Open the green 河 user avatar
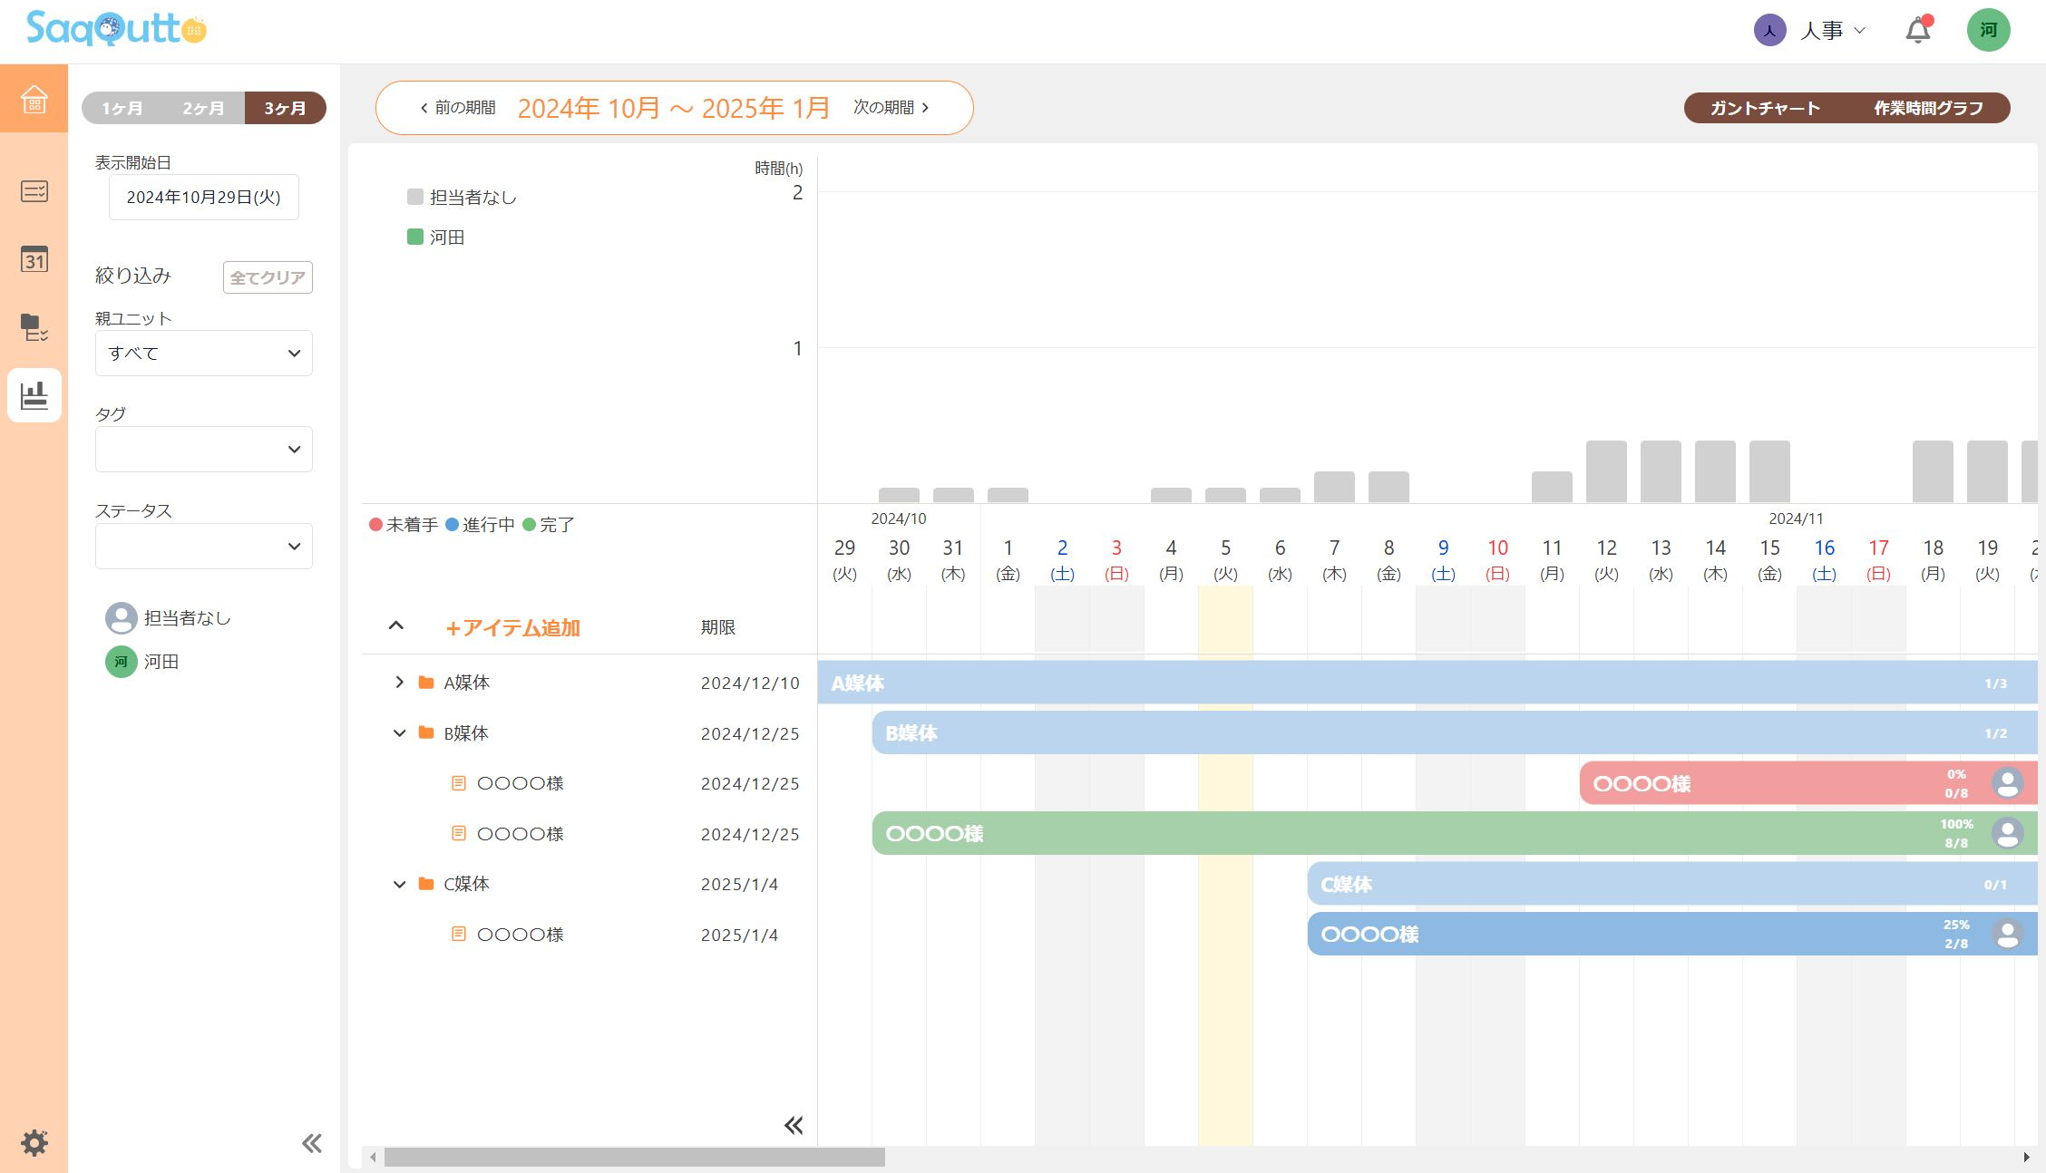Viewport: 2046px width, 1173px height. pos(1988,30)
